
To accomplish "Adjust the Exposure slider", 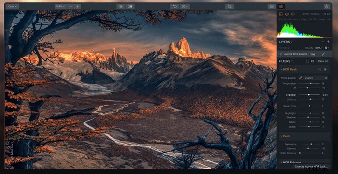I will pyautogui.click(x=309, y=95).
